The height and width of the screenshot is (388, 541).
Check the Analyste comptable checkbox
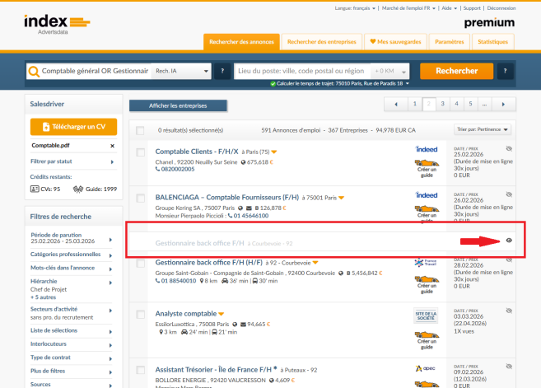(141, 315)
